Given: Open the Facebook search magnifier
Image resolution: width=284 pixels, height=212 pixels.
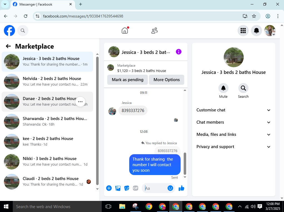Looking at the screenshot, I should (x=23, y=31).
